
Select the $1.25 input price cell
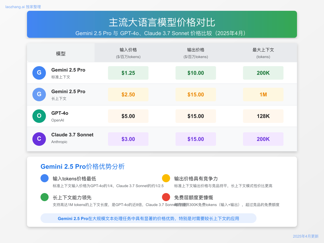coord(128,73)
